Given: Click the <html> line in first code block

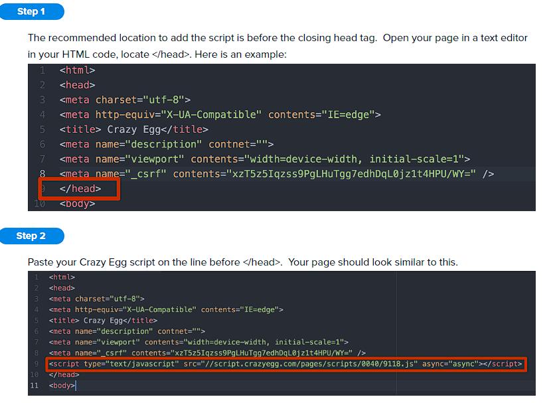Looking at the screenshot, I should [77, 70].
